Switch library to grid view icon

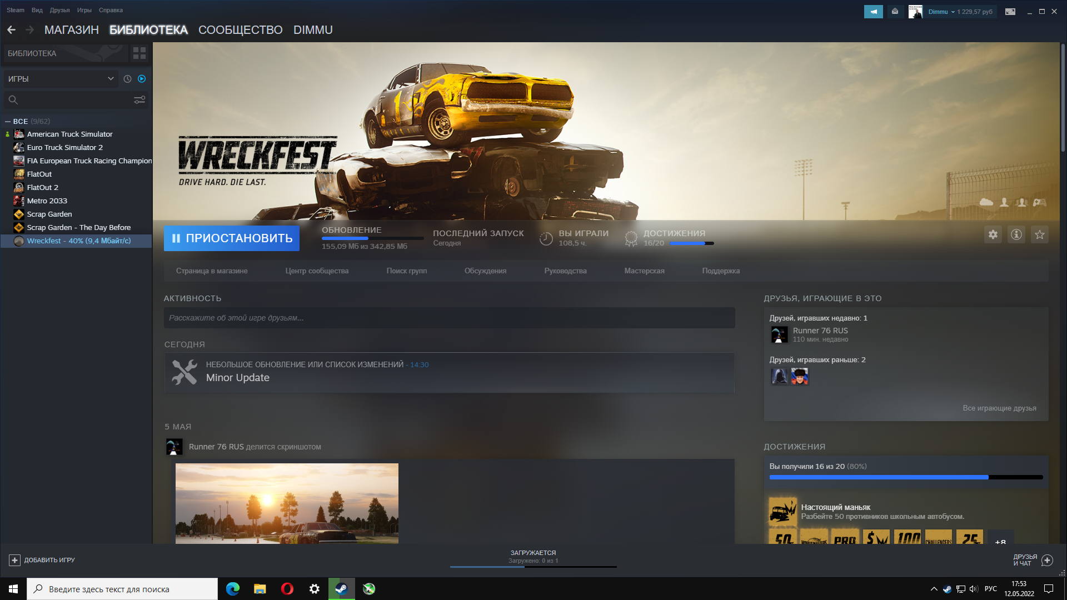pos(139,53)
